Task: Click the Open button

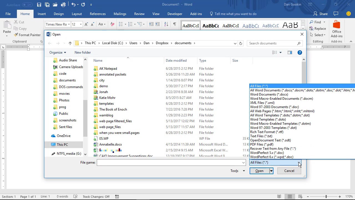Action: pyautogui.click(x=259, y=171)
